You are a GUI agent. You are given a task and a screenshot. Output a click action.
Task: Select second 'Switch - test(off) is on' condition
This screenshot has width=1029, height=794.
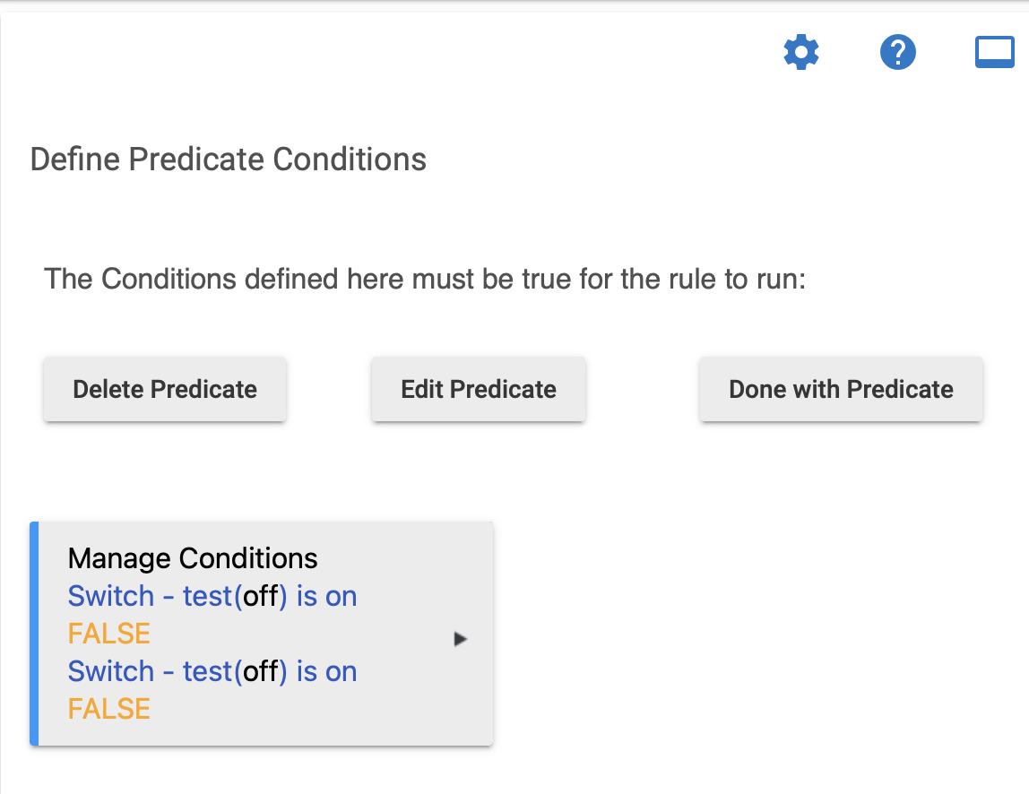pyautogui.click(x=212, y=671)
